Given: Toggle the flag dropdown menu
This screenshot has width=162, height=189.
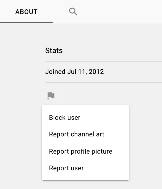Looking at the screenshot, I should [51, 96].
